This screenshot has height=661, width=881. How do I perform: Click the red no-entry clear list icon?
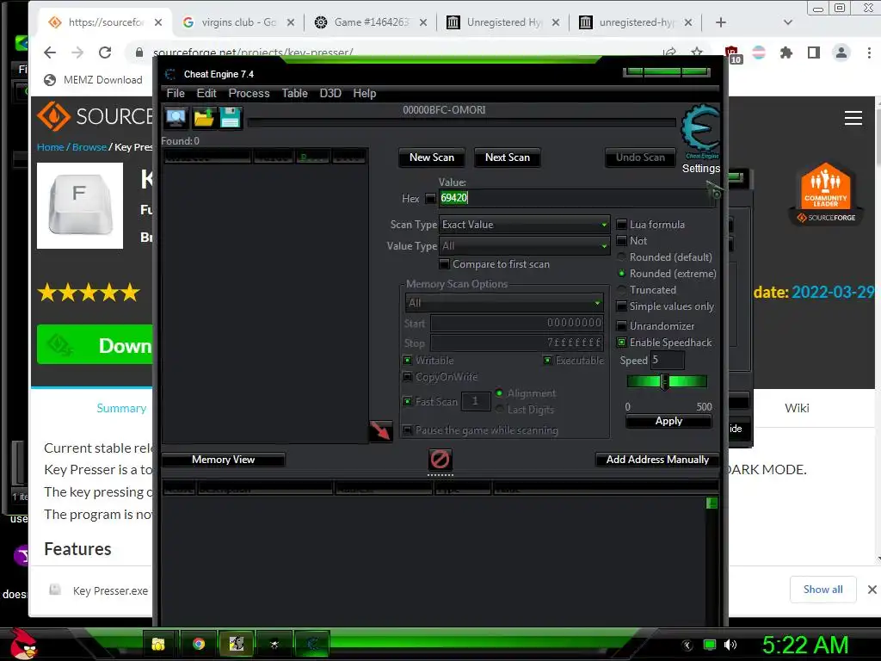(440, 460)
